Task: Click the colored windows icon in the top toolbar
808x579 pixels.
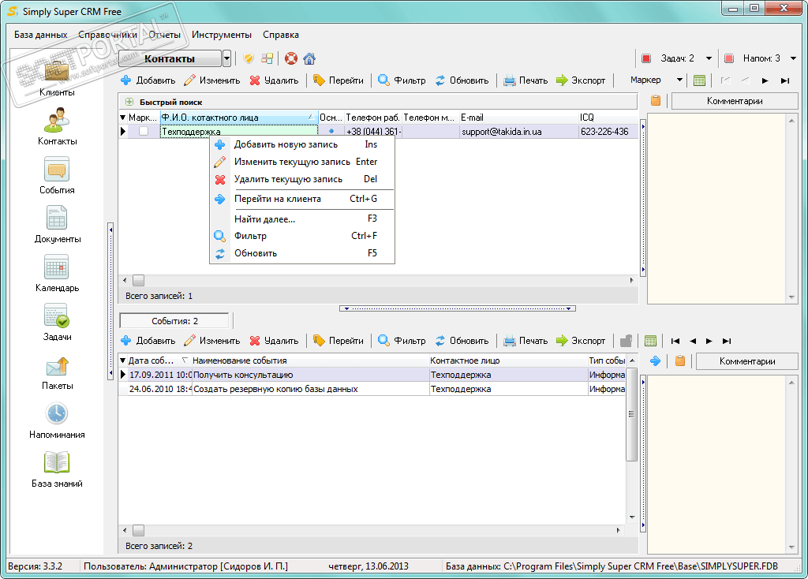Action: click(267, 58)
